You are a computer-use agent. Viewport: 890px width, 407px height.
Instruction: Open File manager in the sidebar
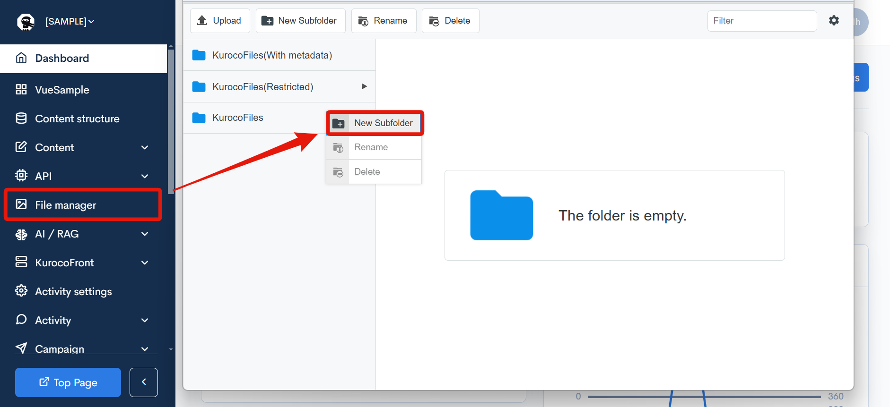pos(65,205)
